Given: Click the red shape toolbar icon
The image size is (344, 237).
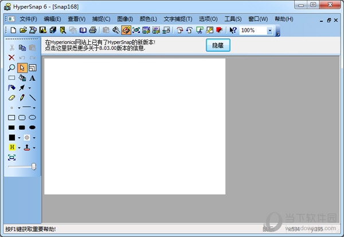Looking at the screenshot, I should pyautogui.click(x=220, y=30).
